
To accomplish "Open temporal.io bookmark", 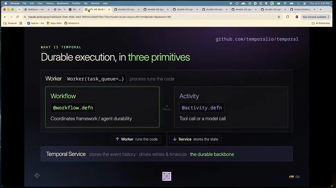I will click(72, 23).
